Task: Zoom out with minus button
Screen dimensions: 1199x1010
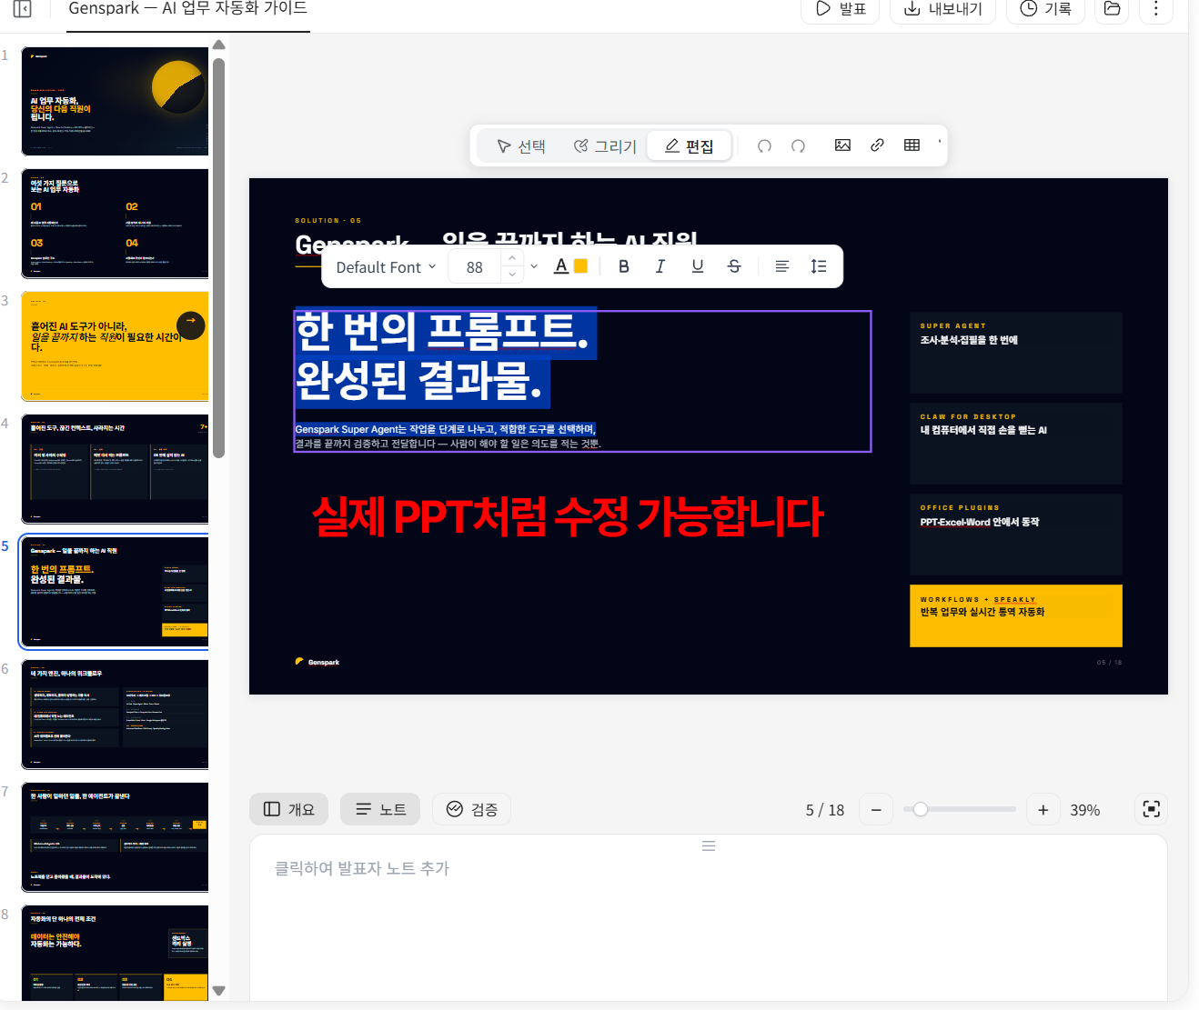Action: [x=876, y=809]
